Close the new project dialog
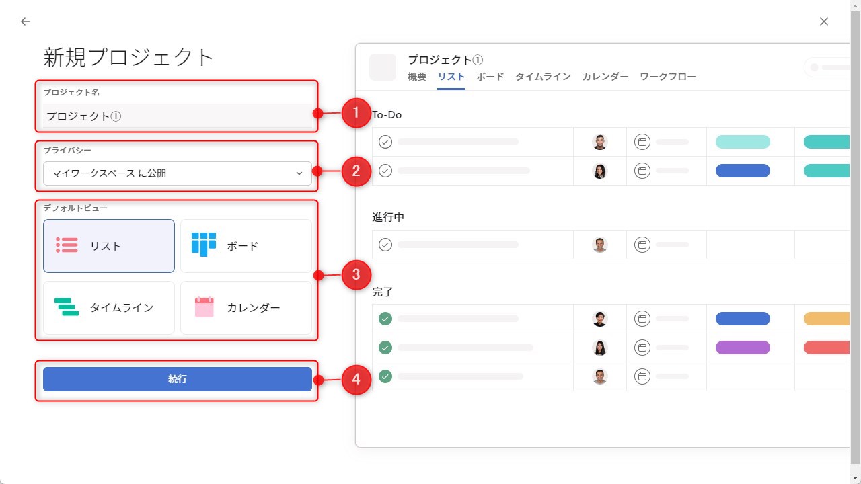 [824, 22]
